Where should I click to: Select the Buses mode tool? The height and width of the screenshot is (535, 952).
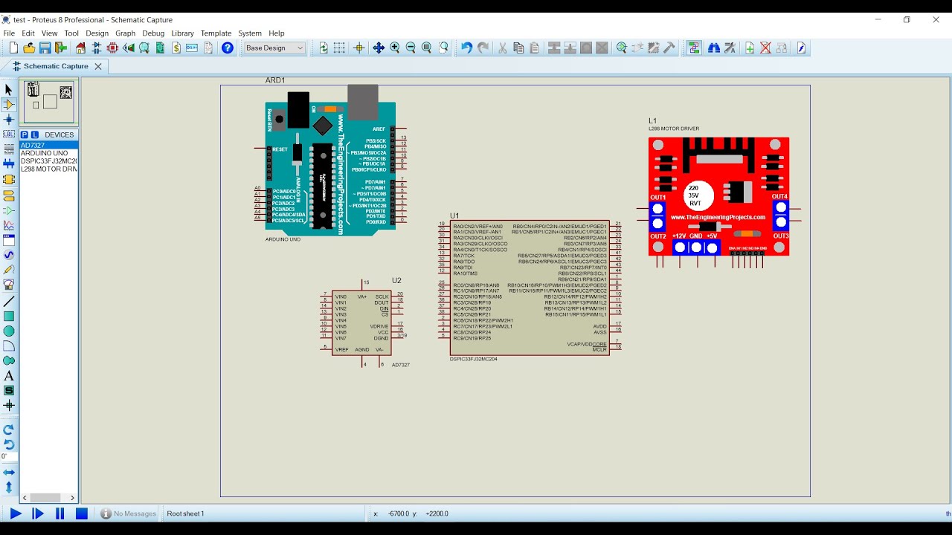[x=9, y=163]
